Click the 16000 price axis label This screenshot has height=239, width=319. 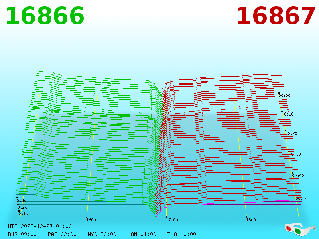(92, 220)
